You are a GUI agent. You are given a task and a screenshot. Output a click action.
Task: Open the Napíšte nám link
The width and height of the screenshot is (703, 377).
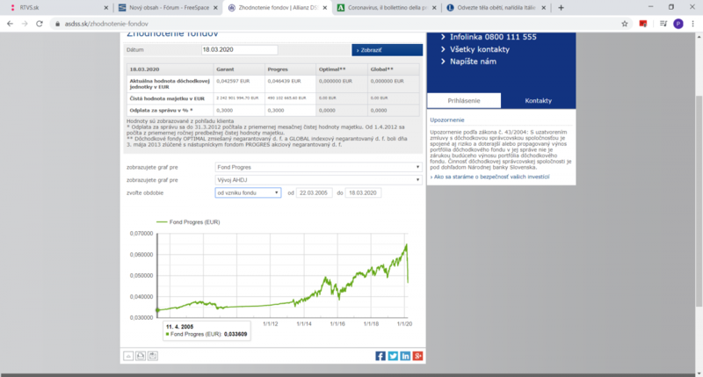click(x=473, y=62)
